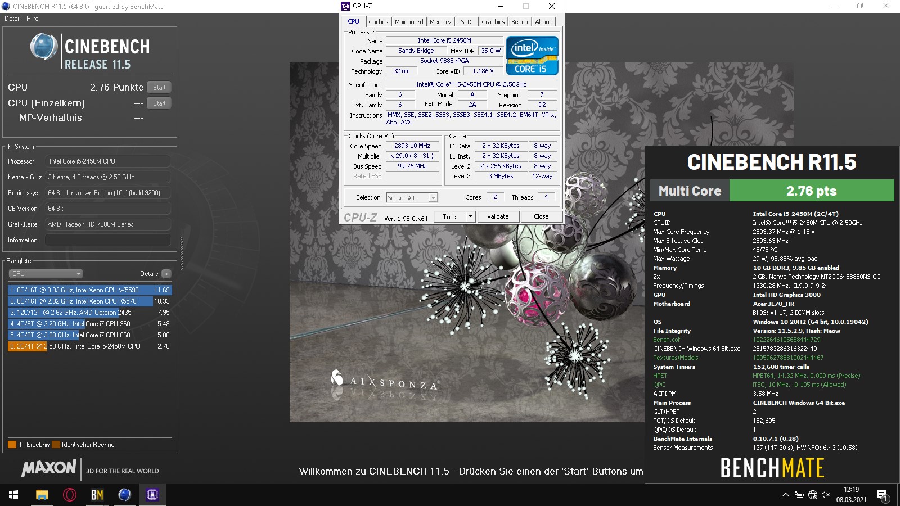This screenshot has width=900, height=506.
Task: Open the SPD tab in CPU-Z
Action: click(466, 22)
